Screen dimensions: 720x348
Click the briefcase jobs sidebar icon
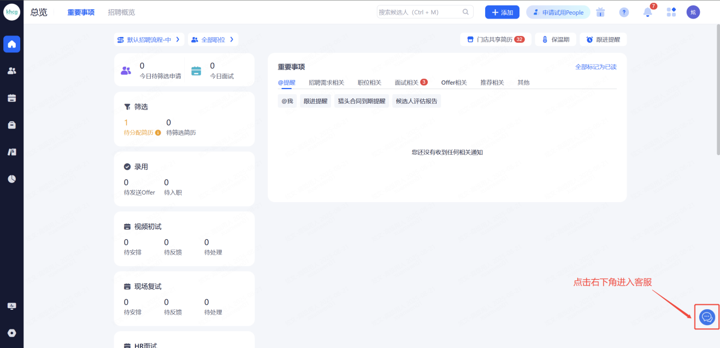[x=11, y=125]
